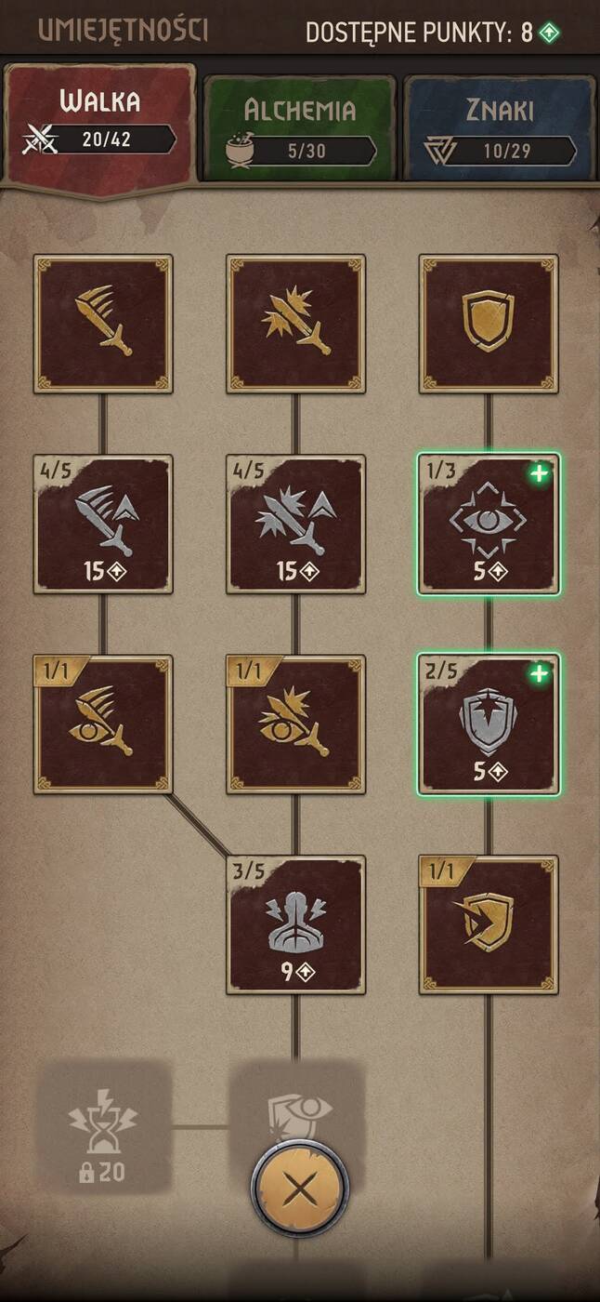The height and width of the screenshot is (1302, 600).
Task: Select the 3/5 muscular body skill costing 9
Action: 295,924
